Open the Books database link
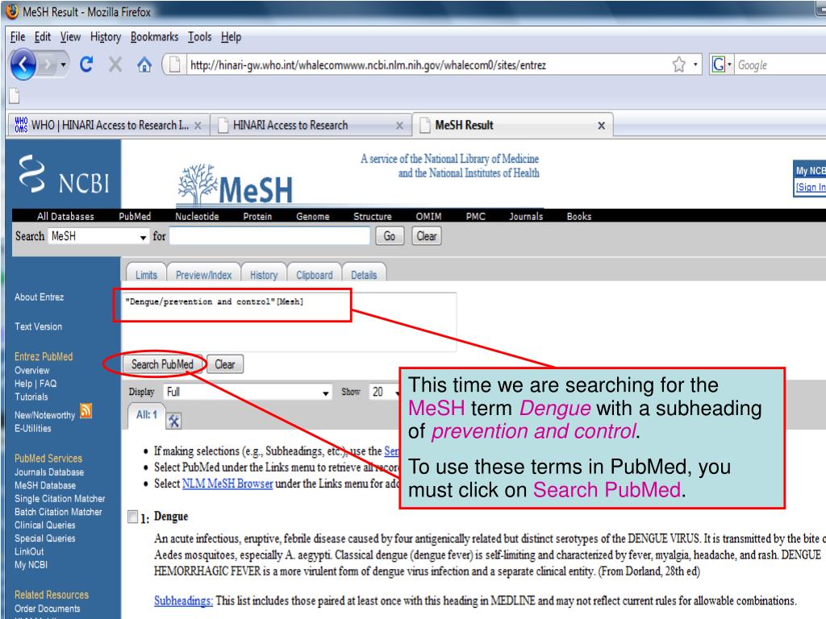 point(579,216)
